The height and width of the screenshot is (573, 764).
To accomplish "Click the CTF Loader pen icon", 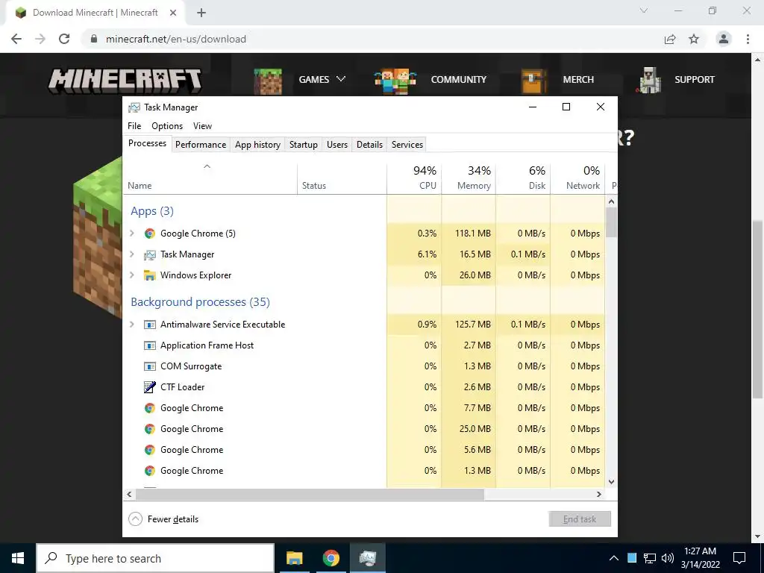I will click(x=149, y=387).
